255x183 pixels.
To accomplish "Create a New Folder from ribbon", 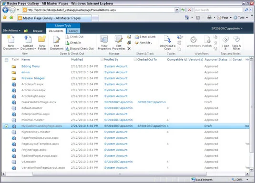I will tap(42, 42).
